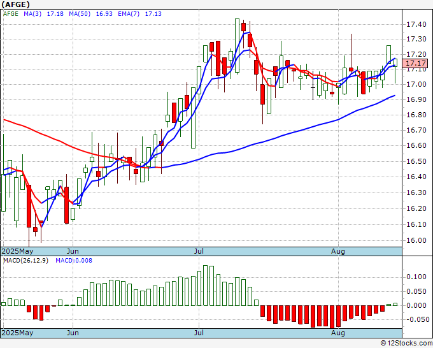Click the highlighted 17.17 current price tag
433x348 pixels.
415,63
